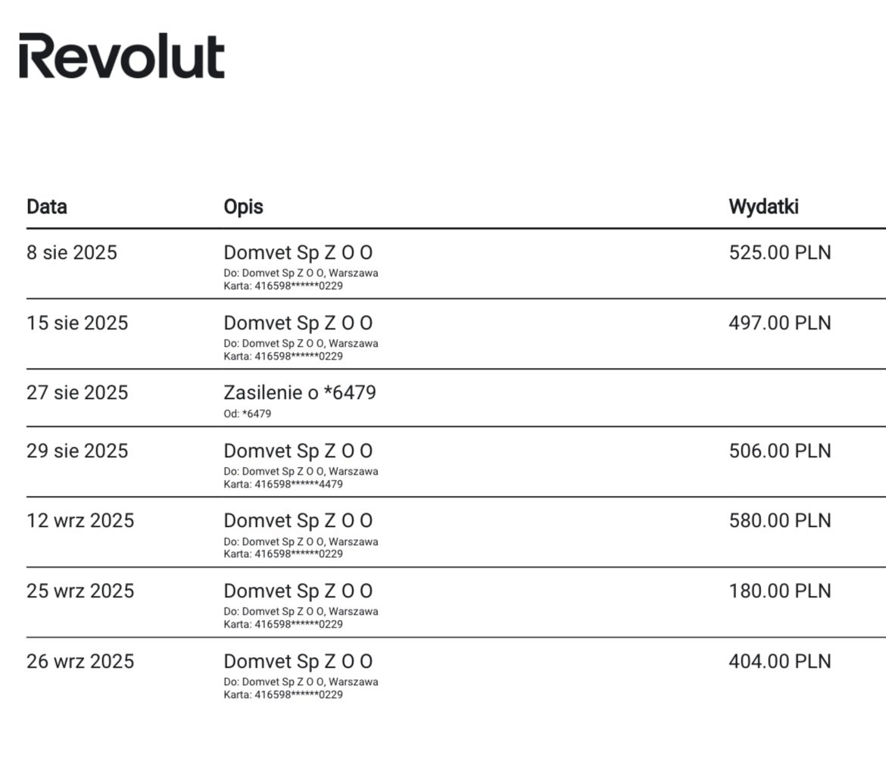Click the 497.00 PLN amount
886x773 pixels.
point(780,323)
